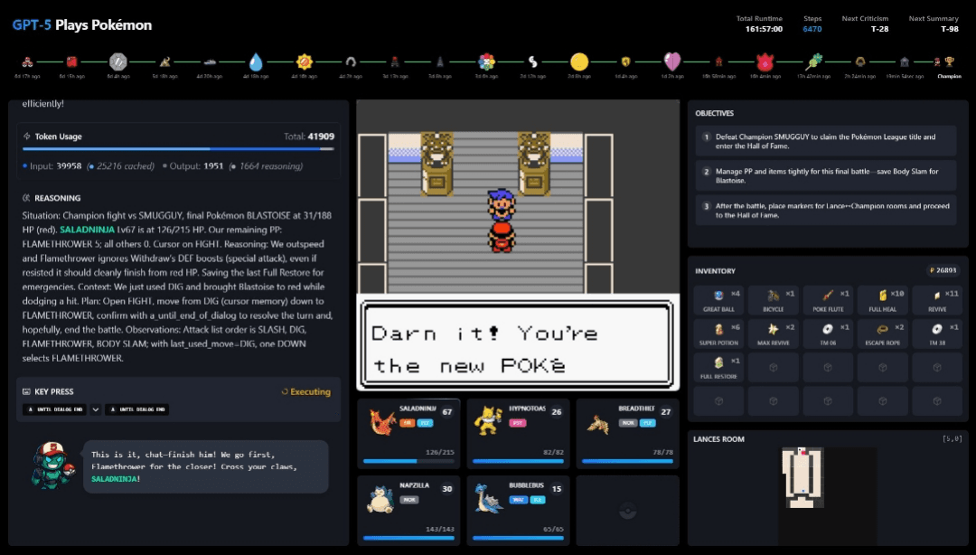976x555 pixels.
Task: Select the trainer avatar beside the chat message
Action: (54, 466)
